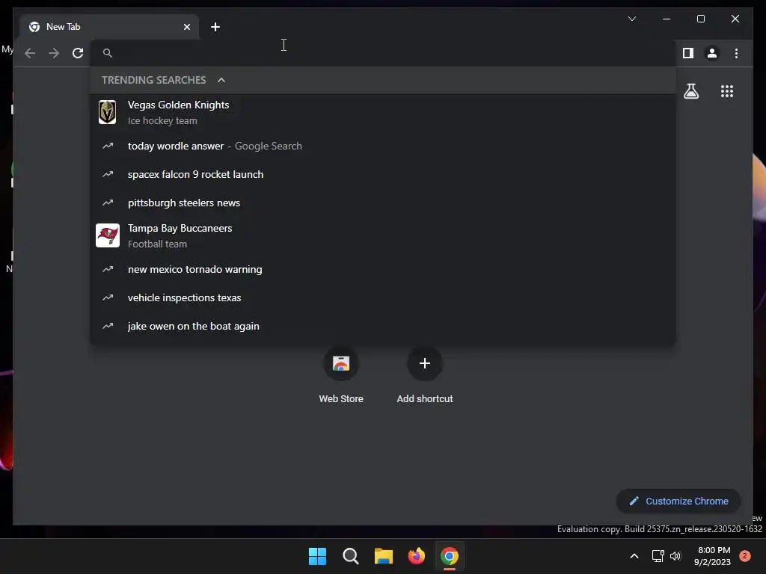Pick jake owen on the boat again

382,326
